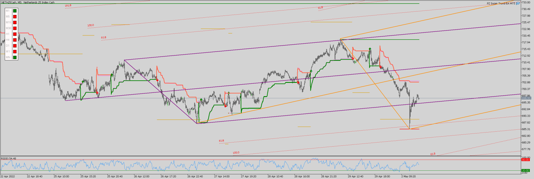Viewport: 534px width, 179px height.
Task: Select the M5 timeframe label in dashboard
Action: click(8, 17)
